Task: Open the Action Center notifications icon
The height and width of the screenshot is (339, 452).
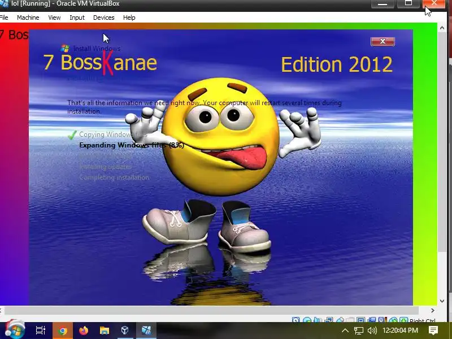Action: point(433,331)
